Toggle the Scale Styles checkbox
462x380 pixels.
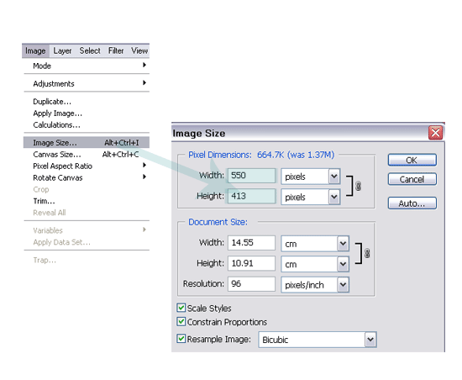[x=181, y=308]
